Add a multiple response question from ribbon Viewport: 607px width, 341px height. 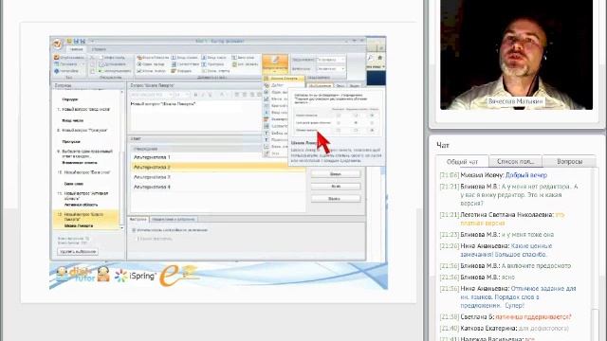click(151, 71)
